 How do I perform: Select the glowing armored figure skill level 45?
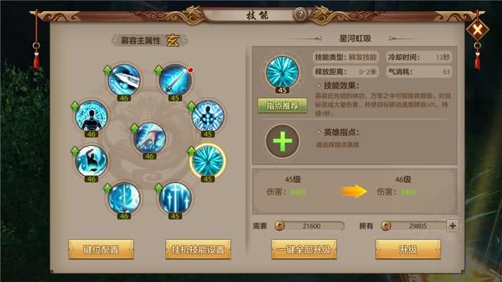point(208,116)
